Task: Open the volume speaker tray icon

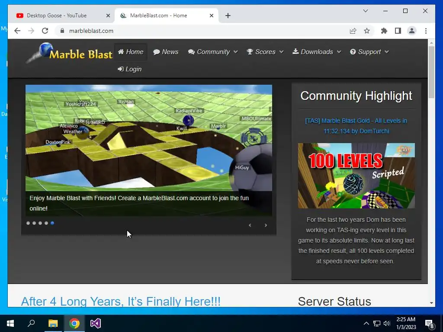Action: 387,323
